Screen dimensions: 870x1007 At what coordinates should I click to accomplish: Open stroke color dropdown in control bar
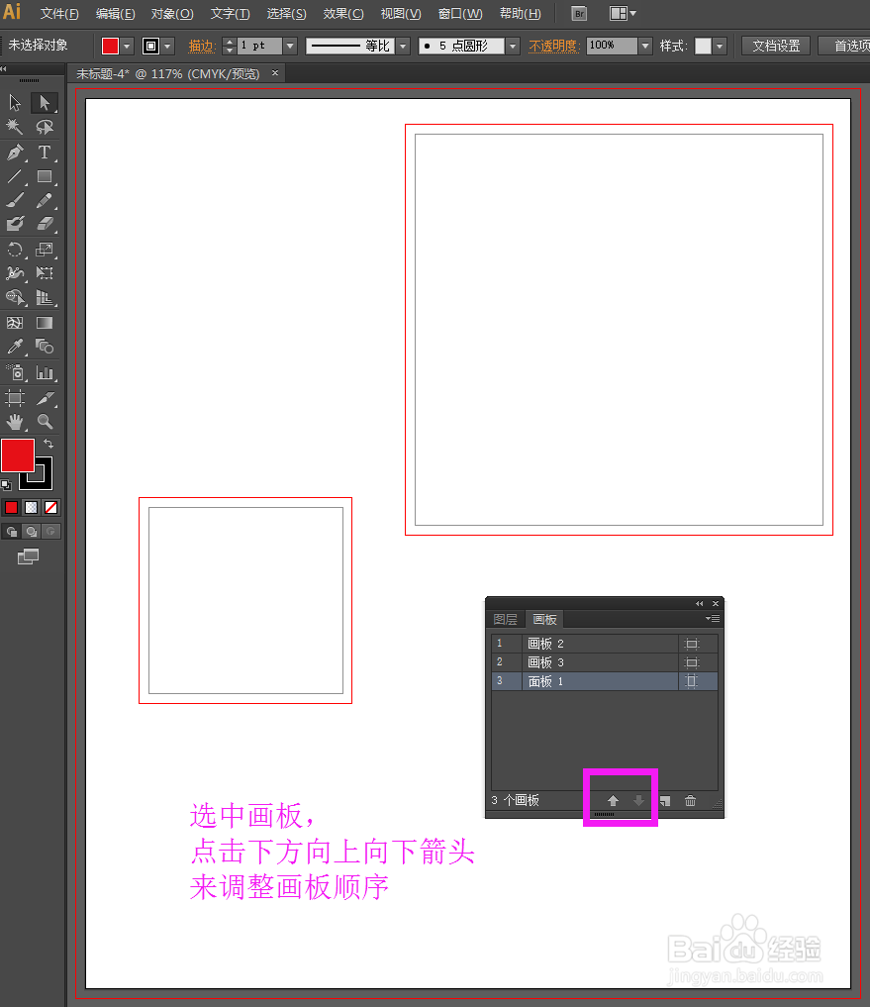pyautogui.click(x=167, y=47)
